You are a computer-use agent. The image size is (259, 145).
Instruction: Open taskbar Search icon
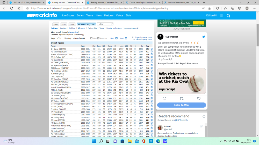point(101,141)
